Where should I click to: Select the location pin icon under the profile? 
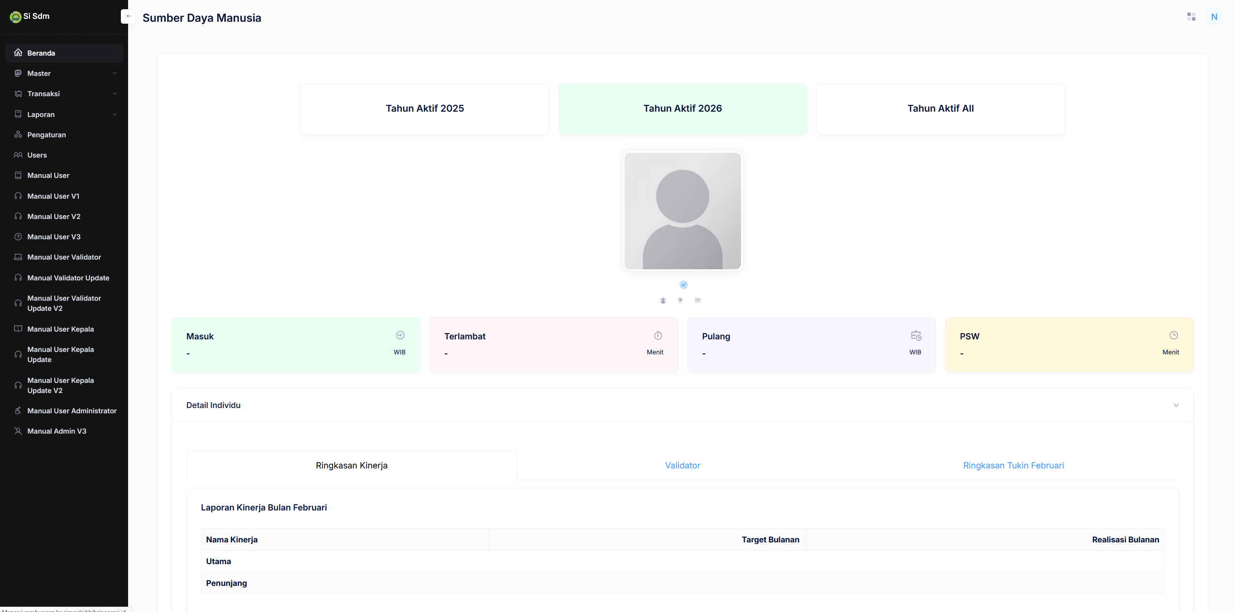click(680, 300)
